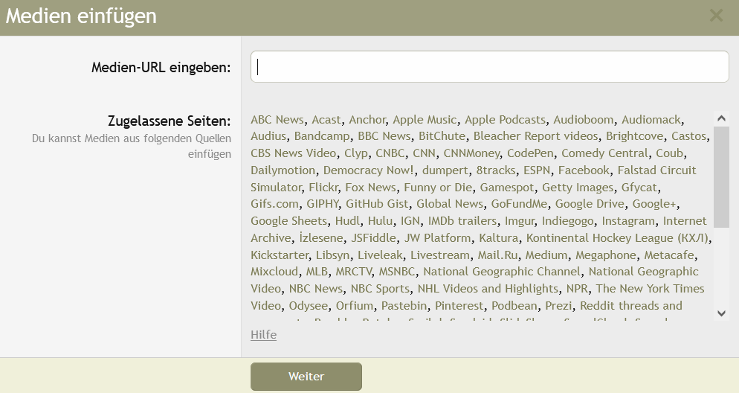Select the Pinterest link
The width and height of the screenshot is (739, 393).
pyautogui.click(x=459, y=305)
